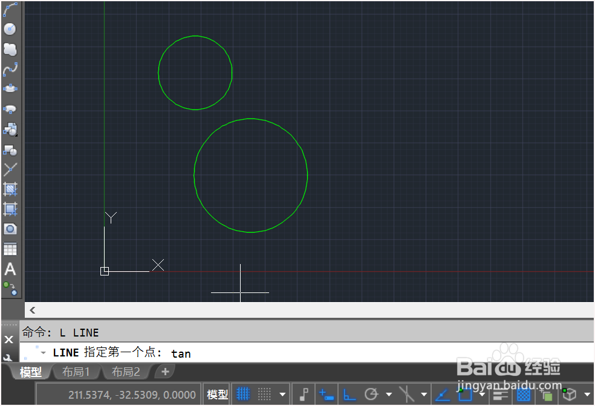Select the Region tool

(x=10, y=229)
